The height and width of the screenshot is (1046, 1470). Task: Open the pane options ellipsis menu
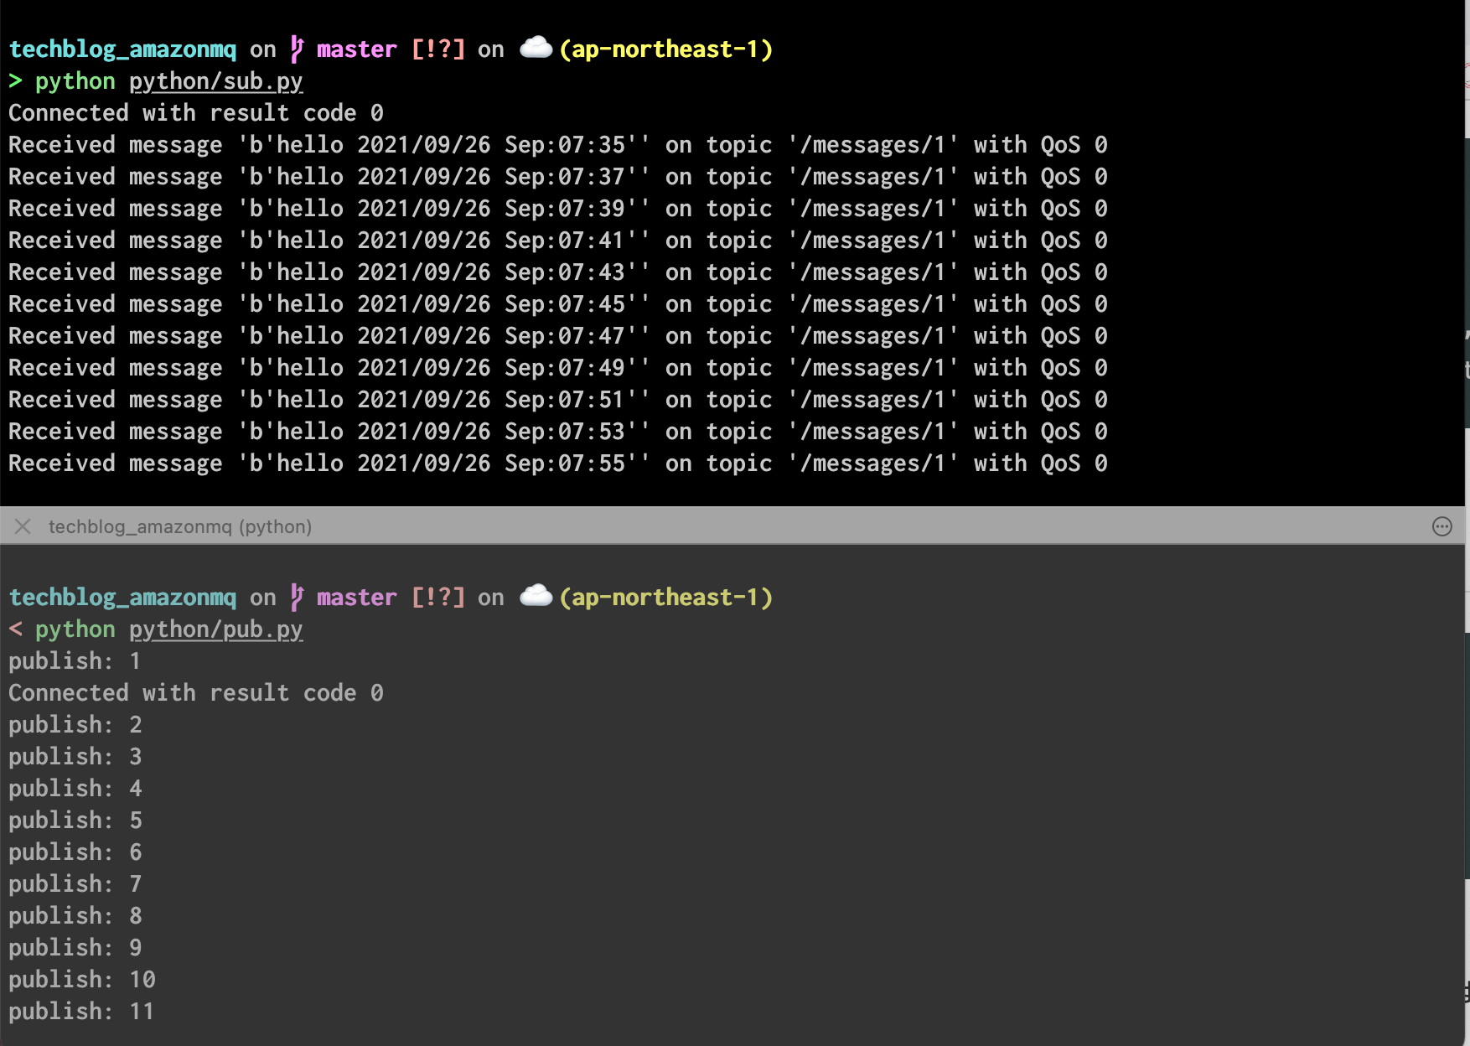click(1442, 526)
